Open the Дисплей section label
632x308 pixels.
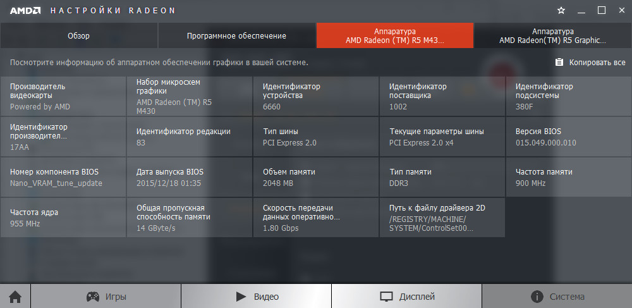click(x=417, y=297)
